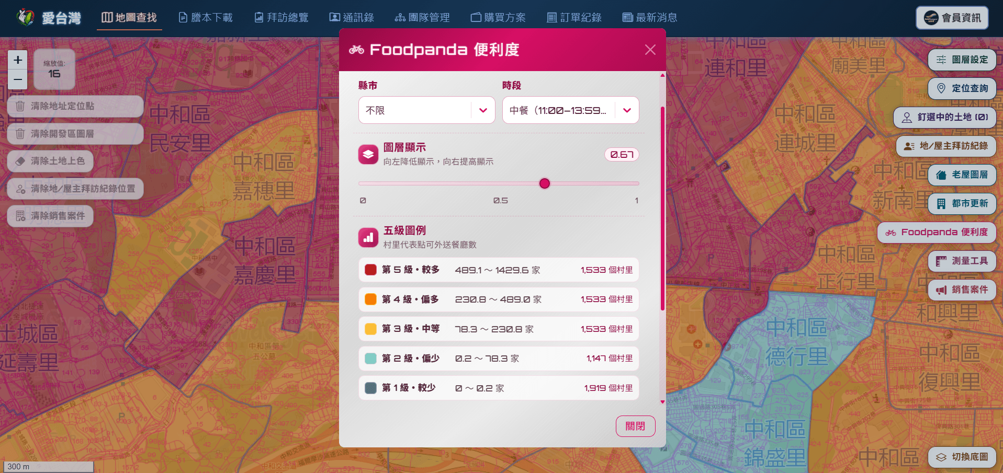Click the yellow 第 3 級 color swatch

click(x=370, y=329)
